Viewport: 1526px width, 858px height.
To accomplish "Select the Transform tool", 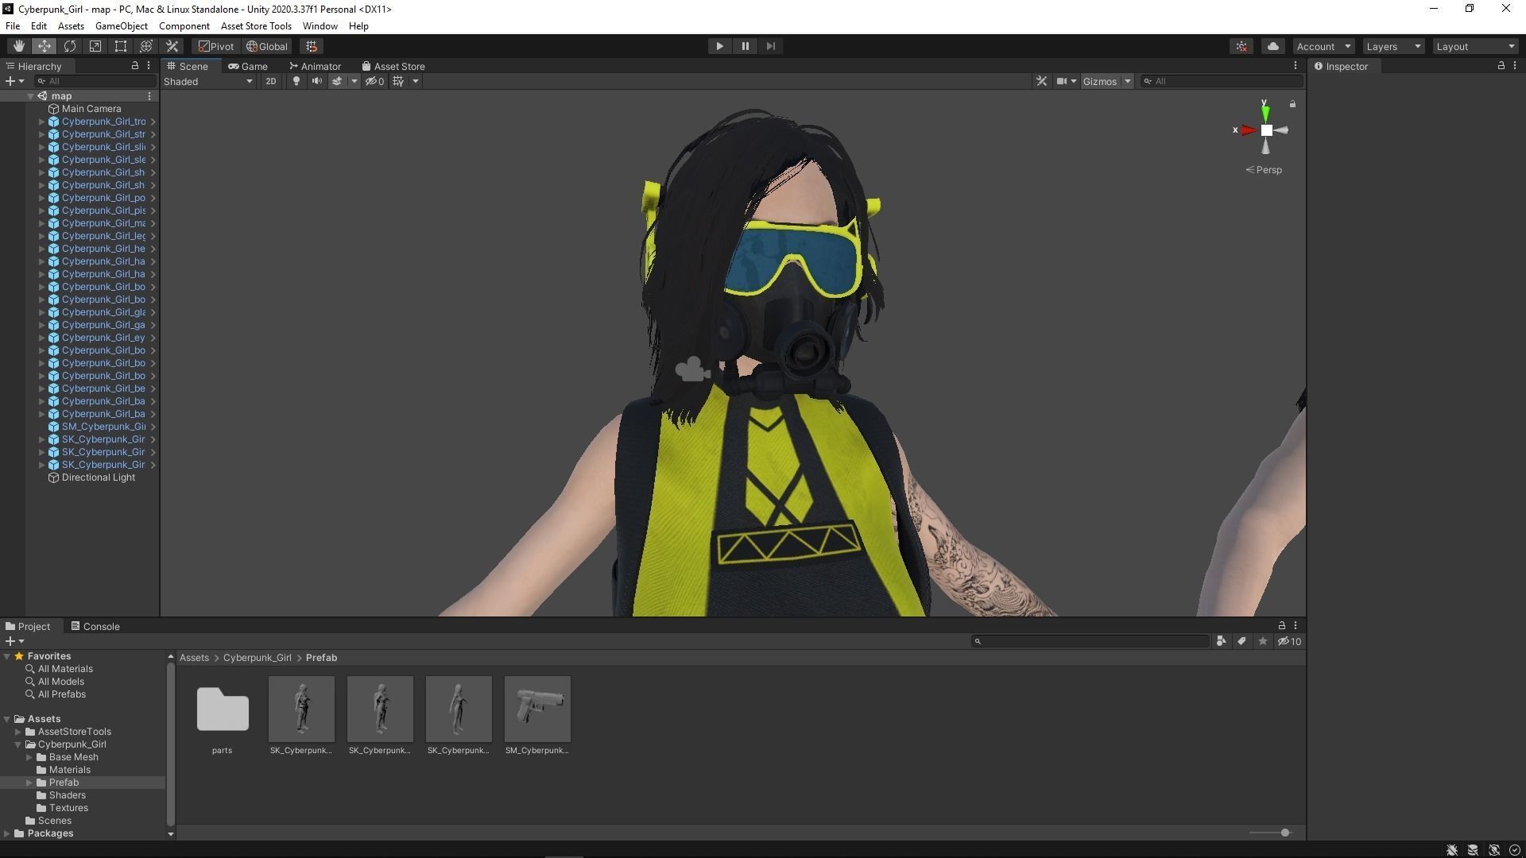I will pos(145,46).
